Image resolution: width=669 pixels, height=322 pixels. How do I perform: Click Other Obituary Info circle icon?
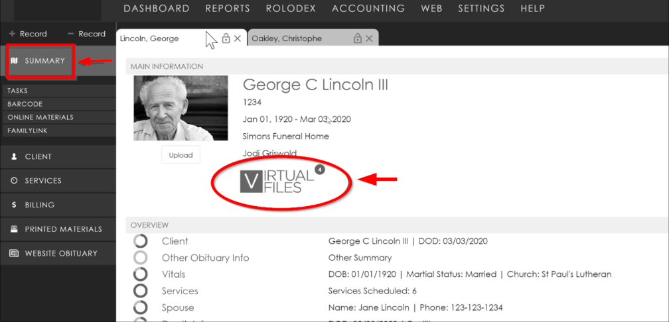click(x=140, y=258)
